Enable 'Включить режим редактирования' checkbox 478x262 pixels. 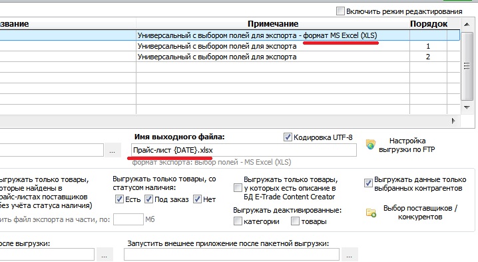pos(340,11)
